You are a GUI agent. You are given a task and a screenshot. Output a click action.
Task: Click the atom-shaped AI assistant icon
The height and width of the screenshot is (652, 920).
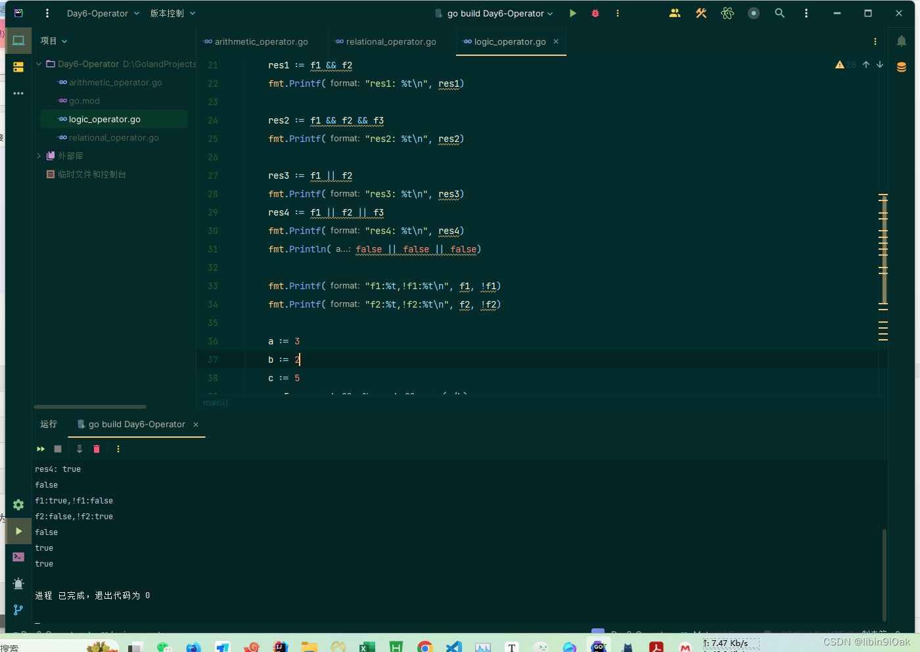pos(727,13)
